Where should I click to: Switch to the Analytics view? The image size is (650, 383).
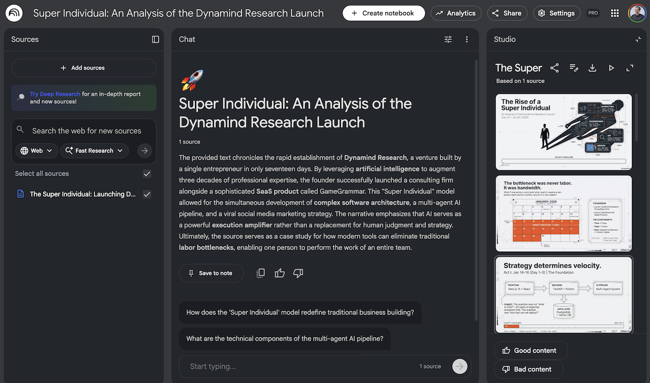click(456, 13)
